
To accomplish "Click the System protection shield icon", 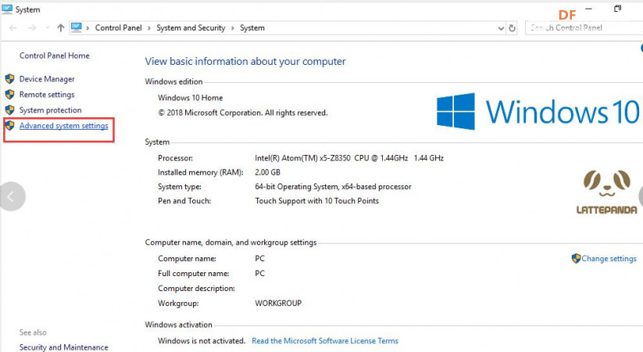I will point(10,110).
